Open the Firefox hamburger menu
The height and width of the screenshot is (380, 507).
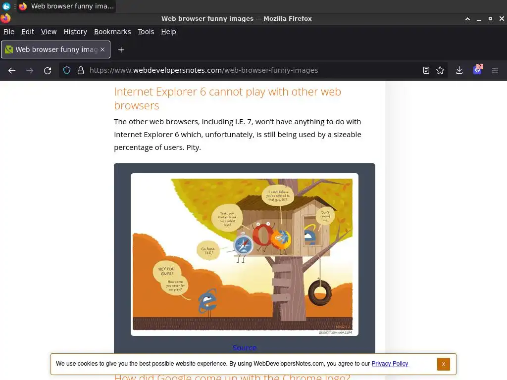click(x=495, y=70)
